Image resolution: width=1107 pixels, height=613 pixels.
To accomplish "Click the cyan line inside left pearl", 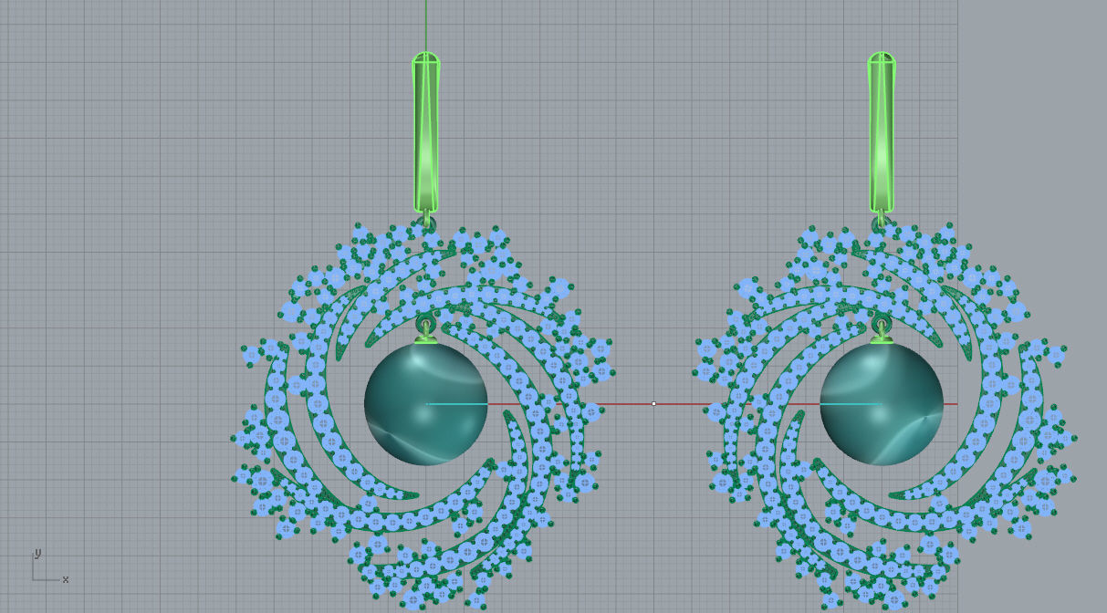I will 456,403.
